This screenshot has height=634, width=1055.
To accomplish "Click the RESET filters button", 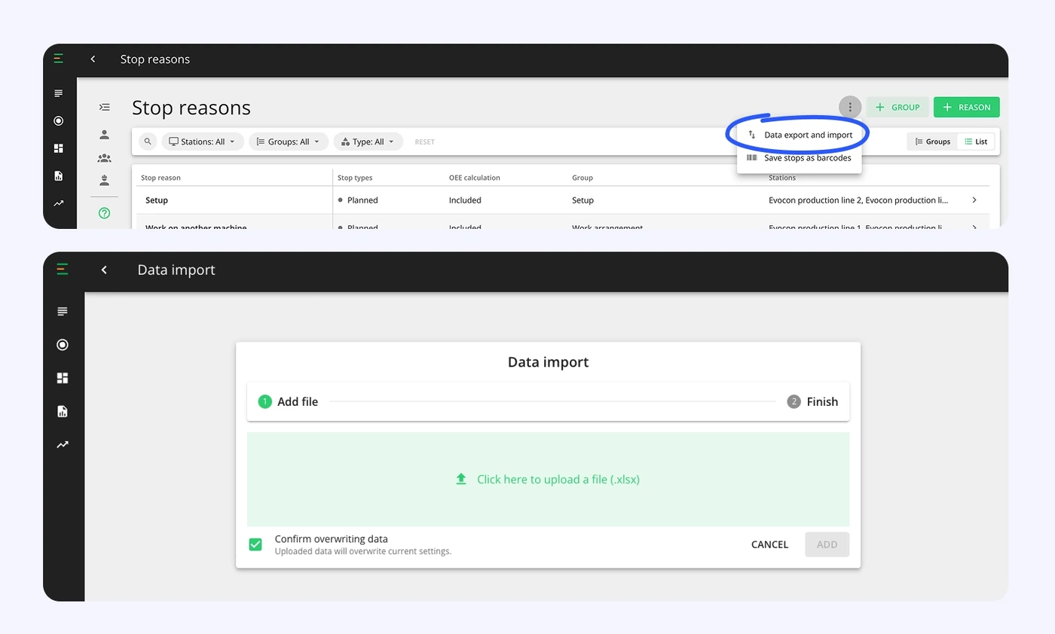I will [x=424, y=142].
